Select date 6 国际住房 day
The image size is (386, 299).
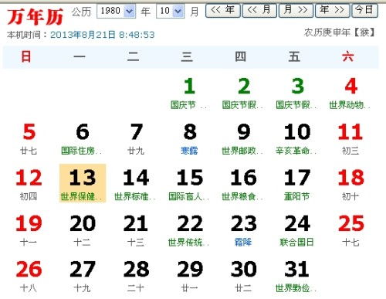tap(83, 140)
